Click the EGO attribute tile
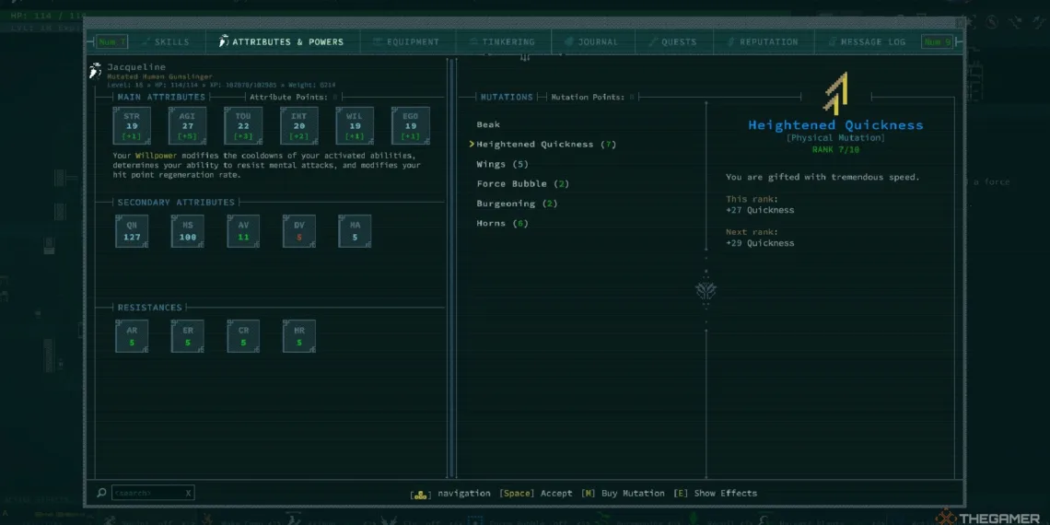This screenshot has height=525, width=1050. point(411,125)
